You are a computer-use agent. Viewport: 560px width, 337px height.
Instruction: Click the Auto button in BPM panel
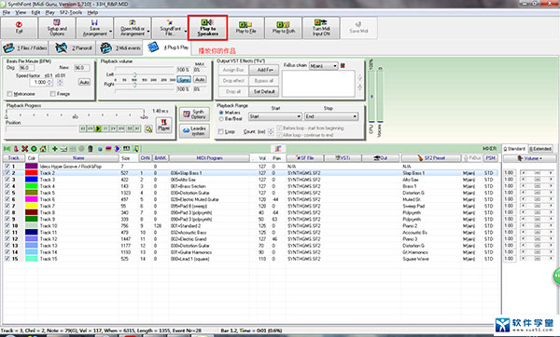tap(84, 82)
